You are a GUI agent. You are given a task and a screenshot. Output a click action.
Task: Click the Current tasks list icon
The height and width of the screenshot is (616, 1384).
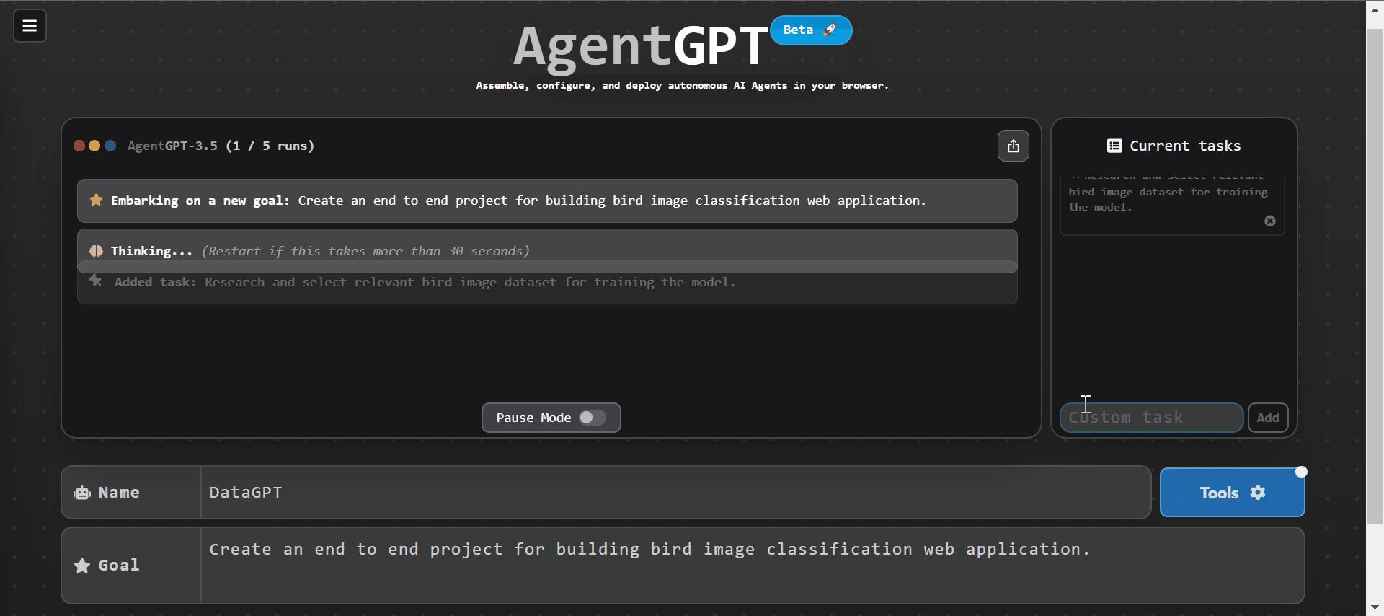1114,146
